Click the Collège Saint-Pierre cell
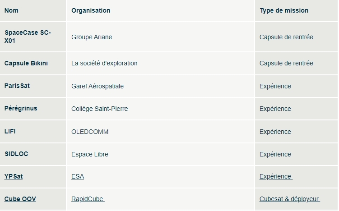Image resolution: width=339 pixels, height=211 pixels. (x=99, y=109)
